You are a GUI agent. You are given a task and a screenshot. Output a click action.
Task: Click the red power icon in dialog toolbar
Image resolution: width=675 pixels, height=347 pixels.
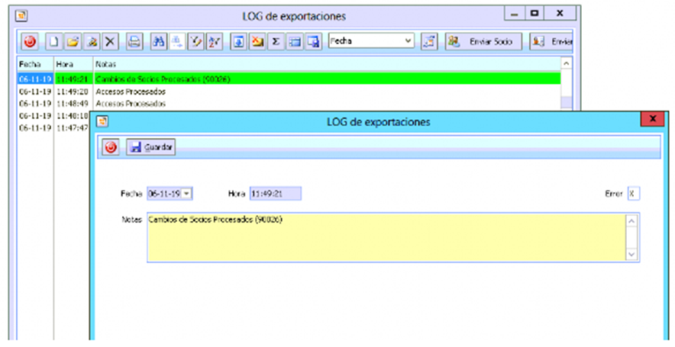point(111,147)
